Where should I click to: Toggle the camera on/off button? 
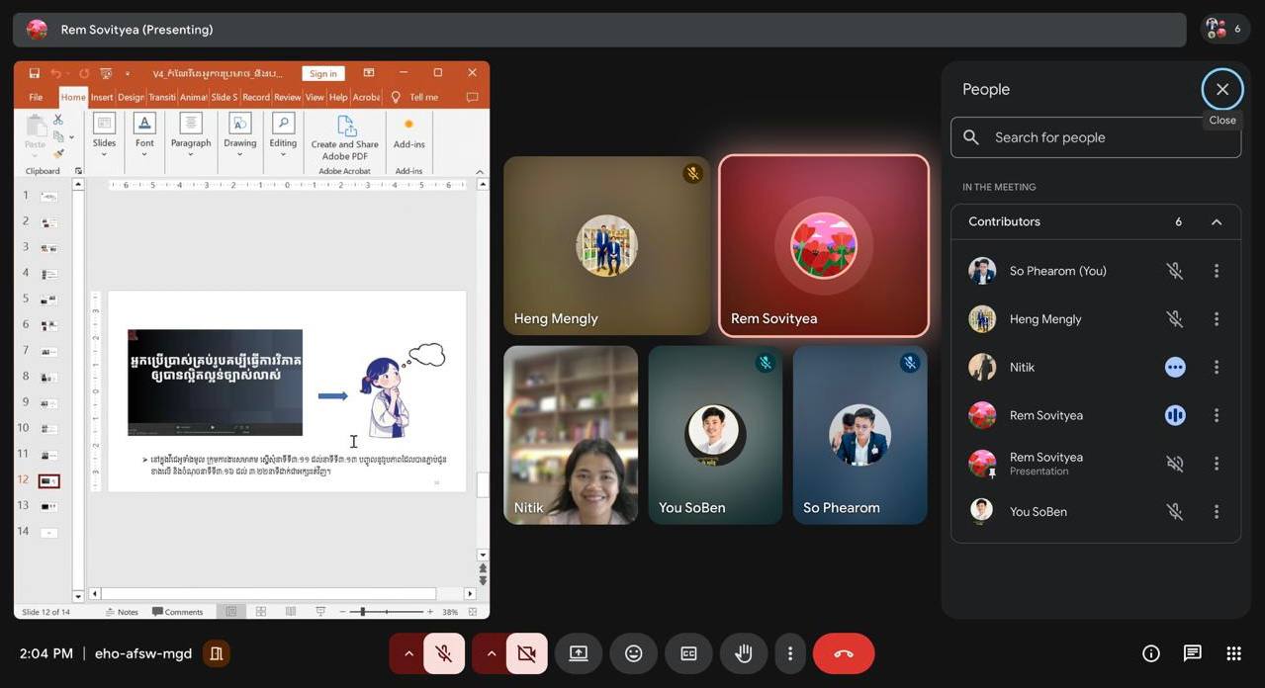[x=526, y=653]
